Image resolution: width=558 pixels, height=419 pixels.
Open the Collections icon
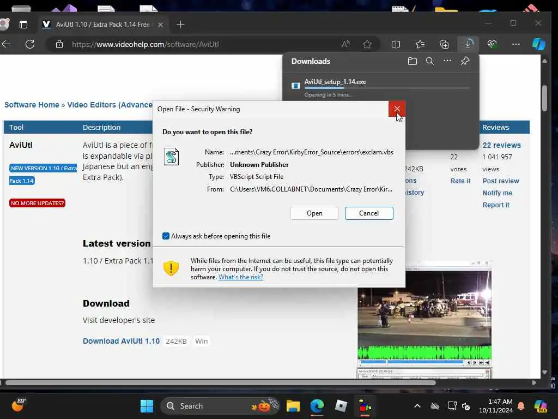click(444, 44)
